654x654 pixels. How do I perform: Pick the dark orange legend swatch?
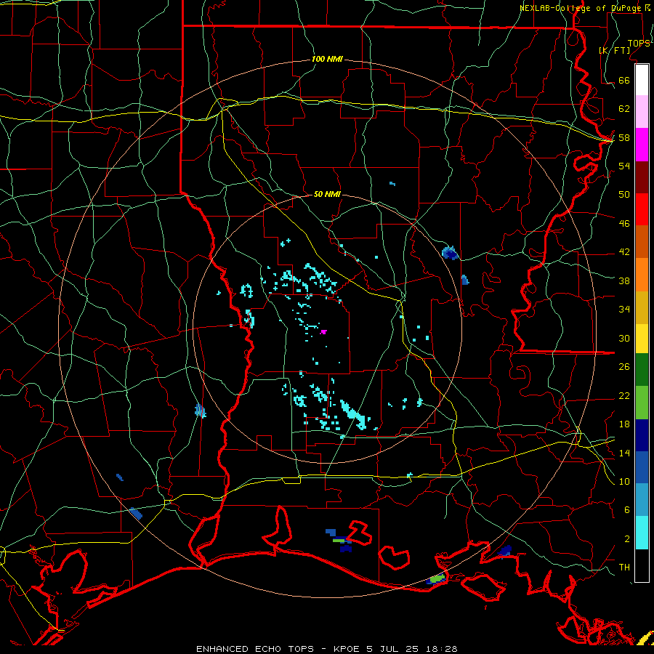[x=642, y=242]
